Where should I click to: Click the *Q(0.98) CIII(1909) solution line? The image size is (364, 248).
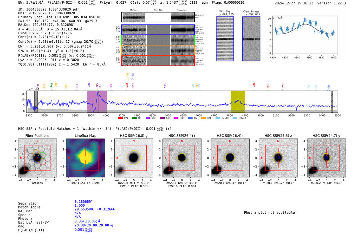(x=62, y=64)
